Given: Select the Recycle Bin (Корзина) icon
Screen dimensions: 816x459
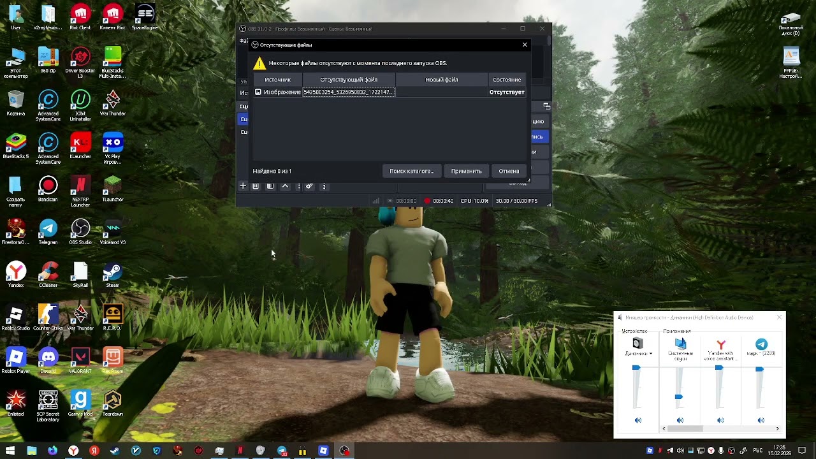Looking at the screenshot, I should point(15,103).
